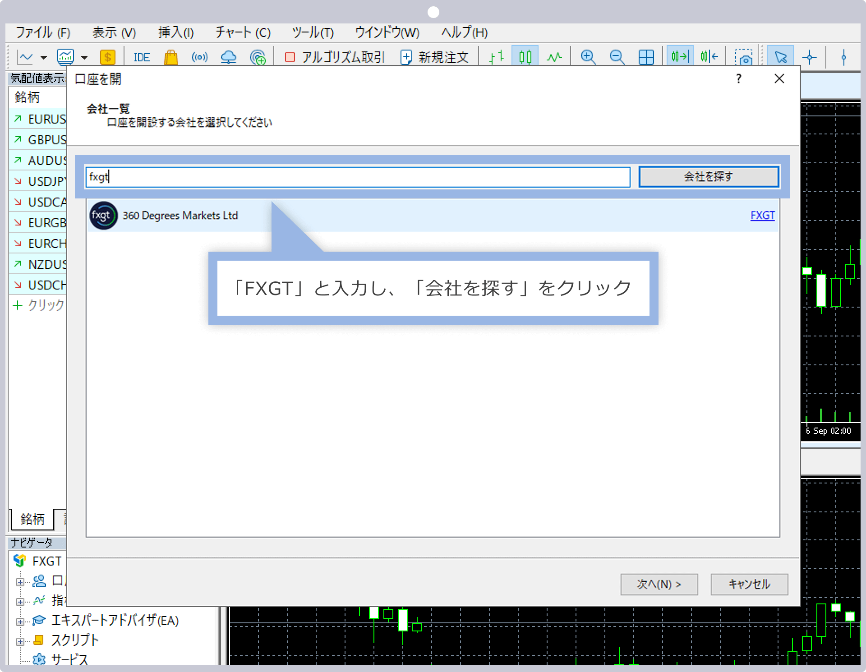Select the EURUS symbol row in Market Watch
The image size is (866, 672).
click(38, 119)
